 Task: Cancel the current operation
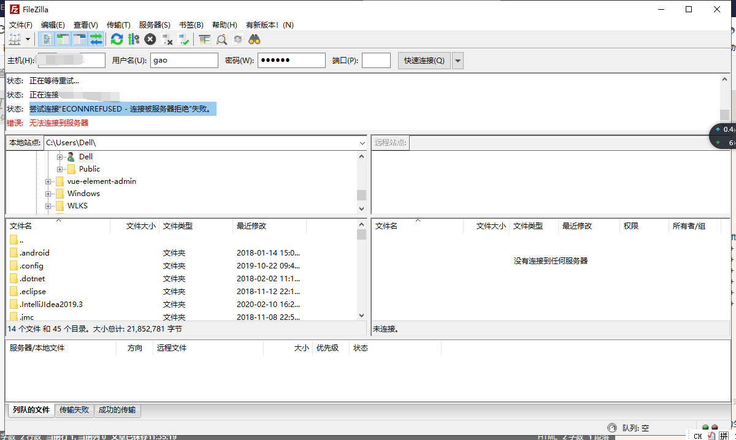coord(150,39)
